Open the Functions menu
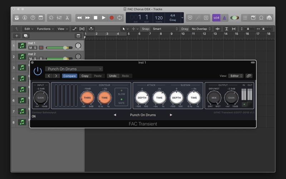This screenshot has width=286, height=179. point(45,29)
